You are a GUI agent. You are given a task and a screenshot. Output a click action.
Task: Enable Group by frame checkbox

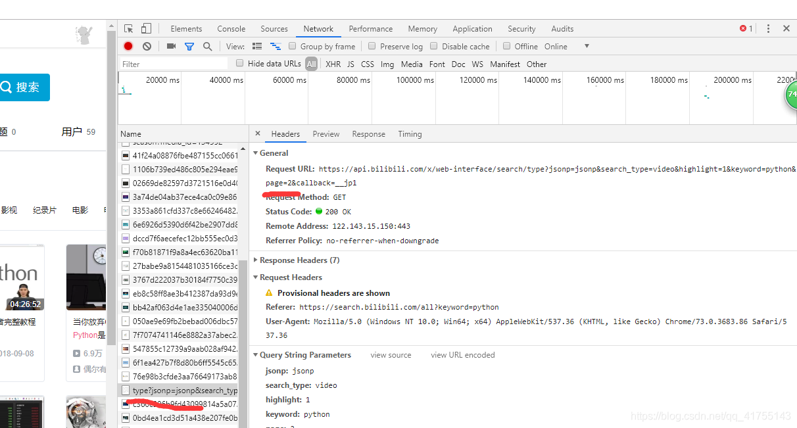click(x=293, y=46)
